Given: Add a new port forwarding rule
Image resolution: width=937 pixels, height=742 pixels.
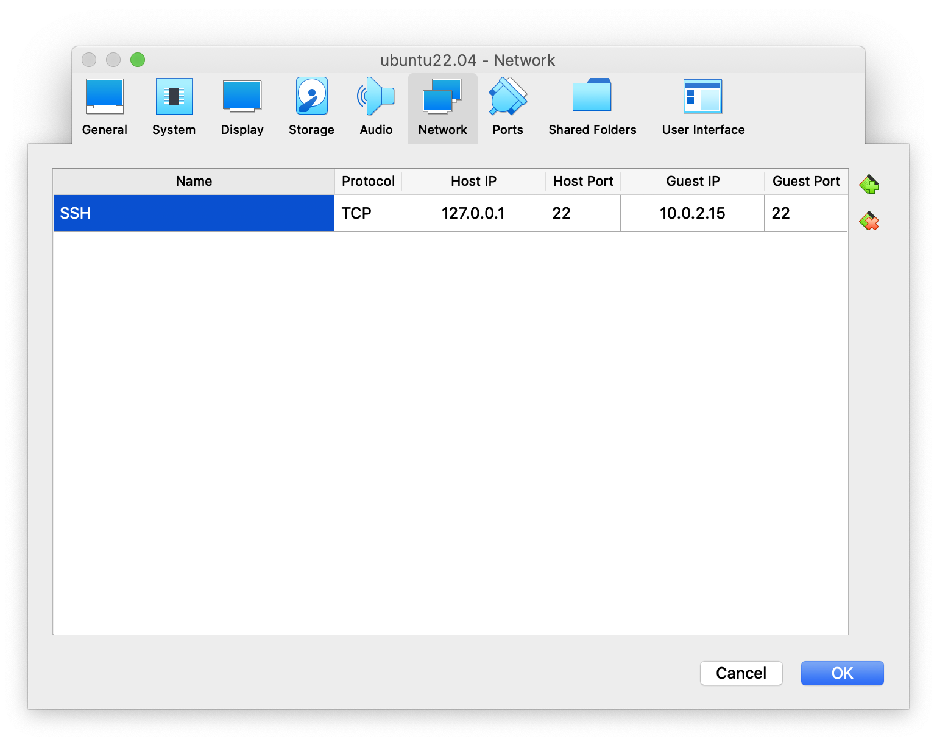Looking at the screenshot, I should pyautogui.click(x=869, y=184).
